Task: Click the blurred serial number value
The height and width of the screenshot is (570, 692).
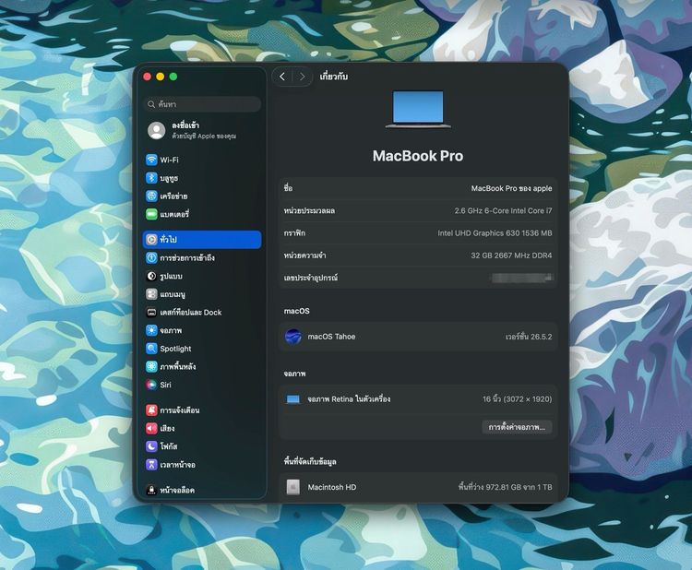Action: (x=521, y=278)
